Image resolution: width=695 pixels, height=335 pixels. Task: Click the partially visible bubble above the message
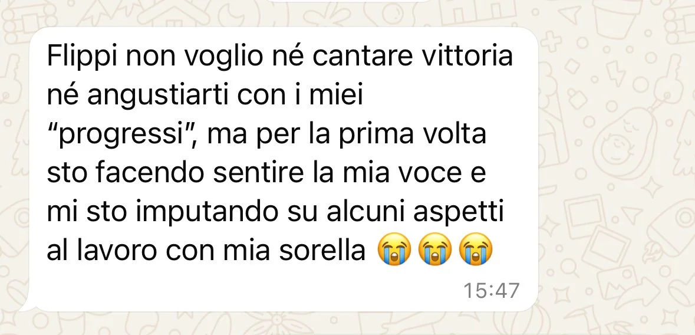pyautogui.click(x=350, y=1)
